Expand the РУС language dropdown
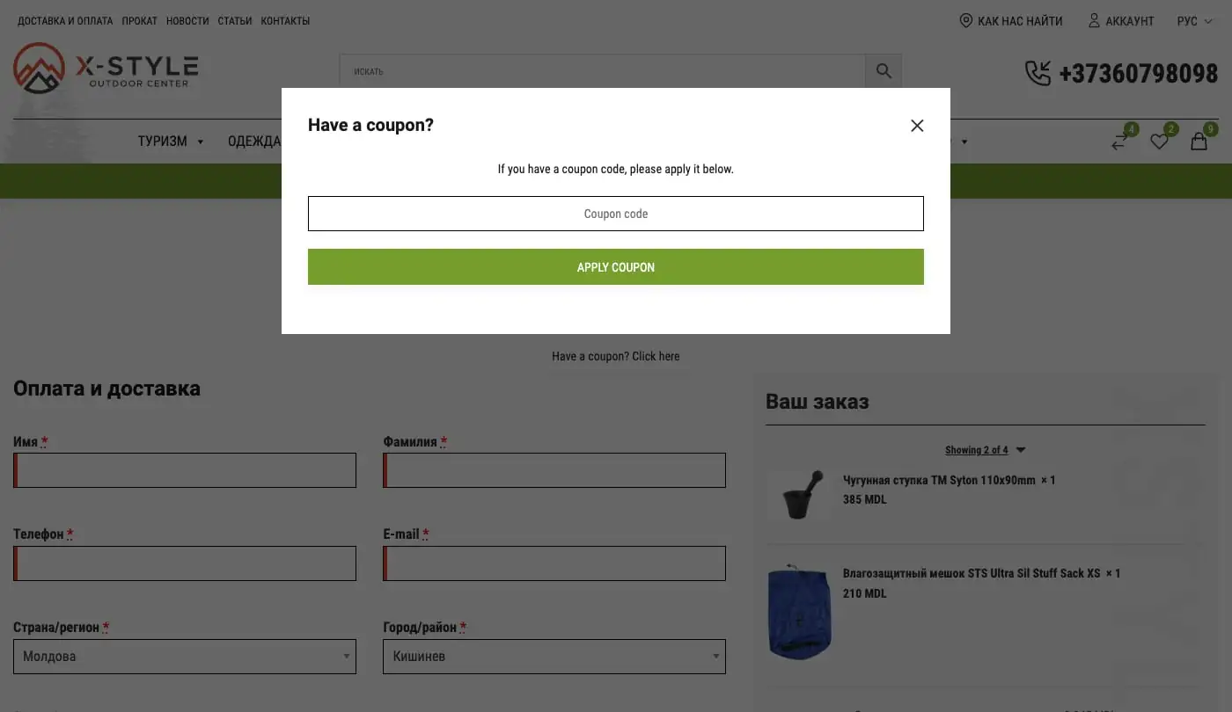 [1194, 21]
